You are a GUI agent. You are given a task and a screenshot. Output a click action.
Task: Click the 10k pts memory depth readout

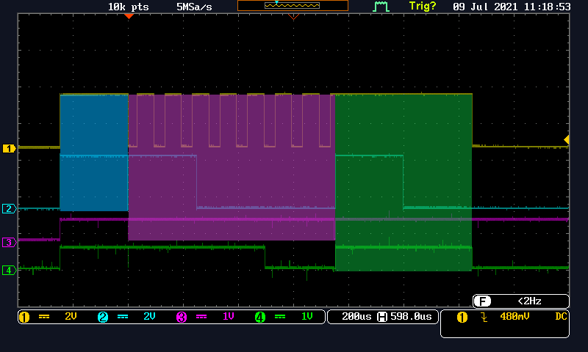128,7
